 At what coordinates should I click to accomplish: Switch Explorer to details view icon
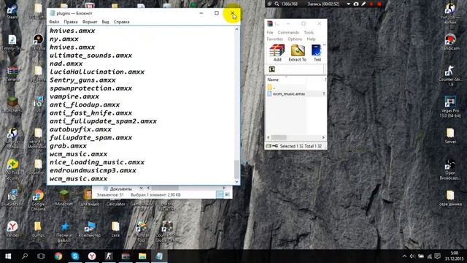220,195
